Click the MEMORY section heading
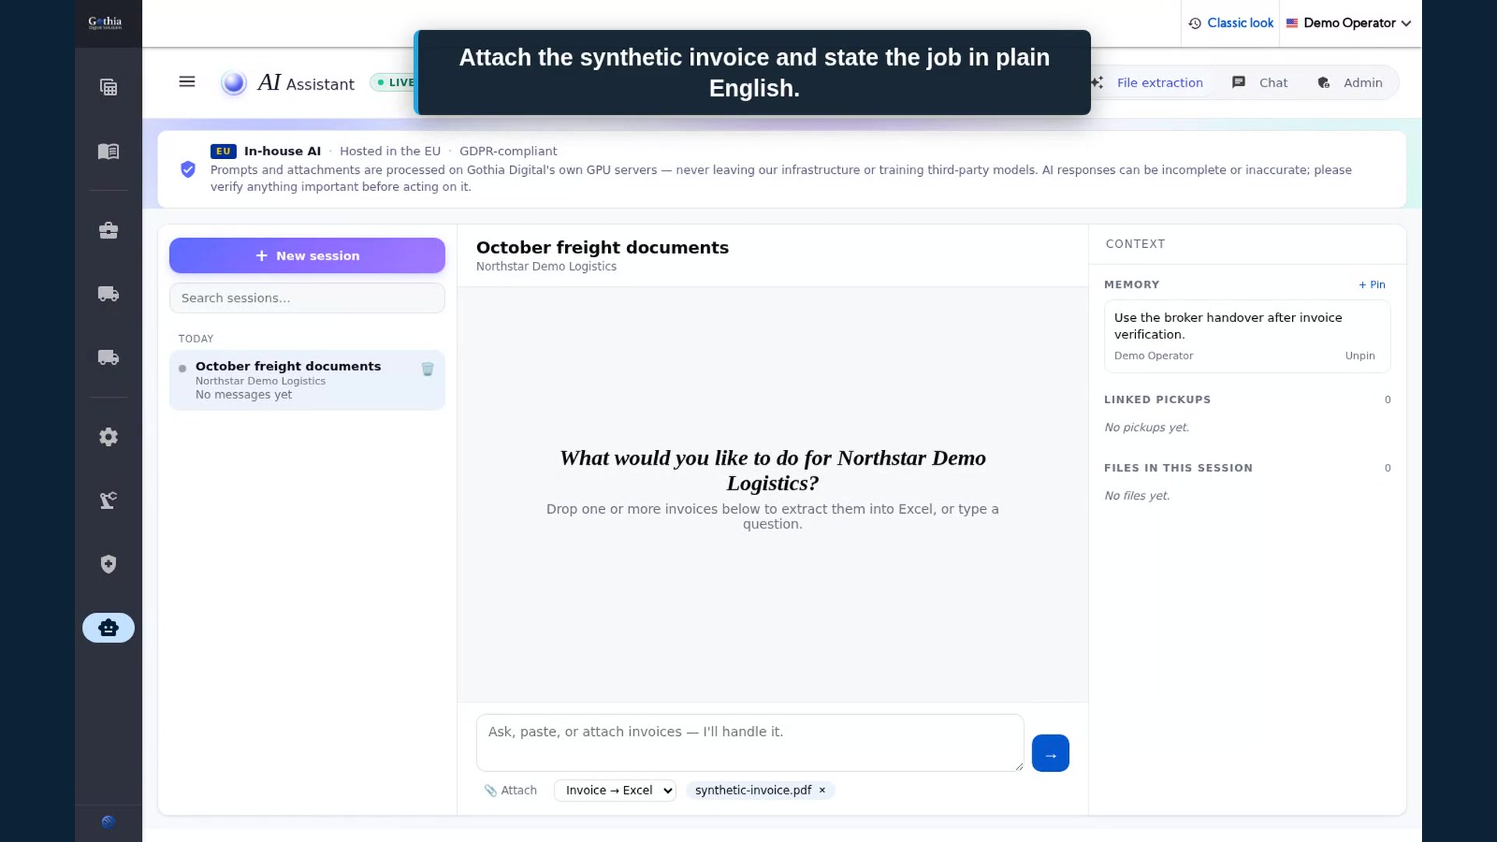Viewport: 1497px width, 842px height. 1131,285
